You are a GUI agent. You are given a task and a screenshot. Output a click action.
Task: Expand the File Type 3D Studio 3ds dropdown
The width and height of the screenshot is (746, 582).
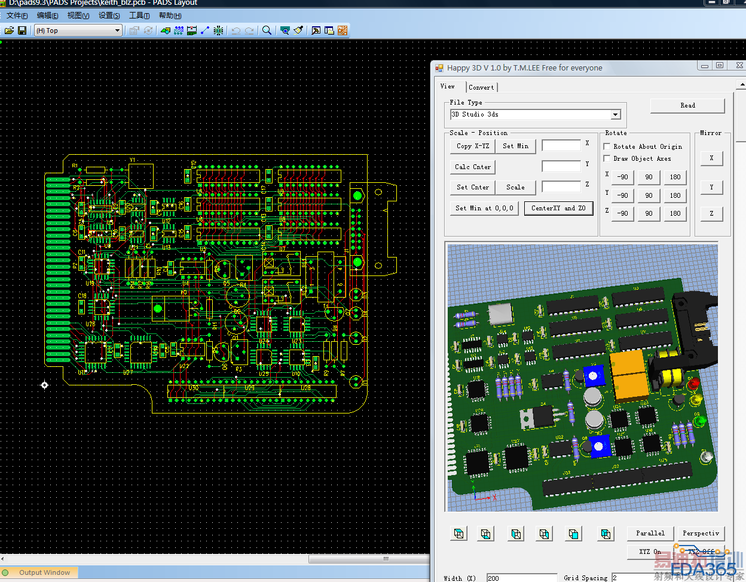(x=615, y=115)
